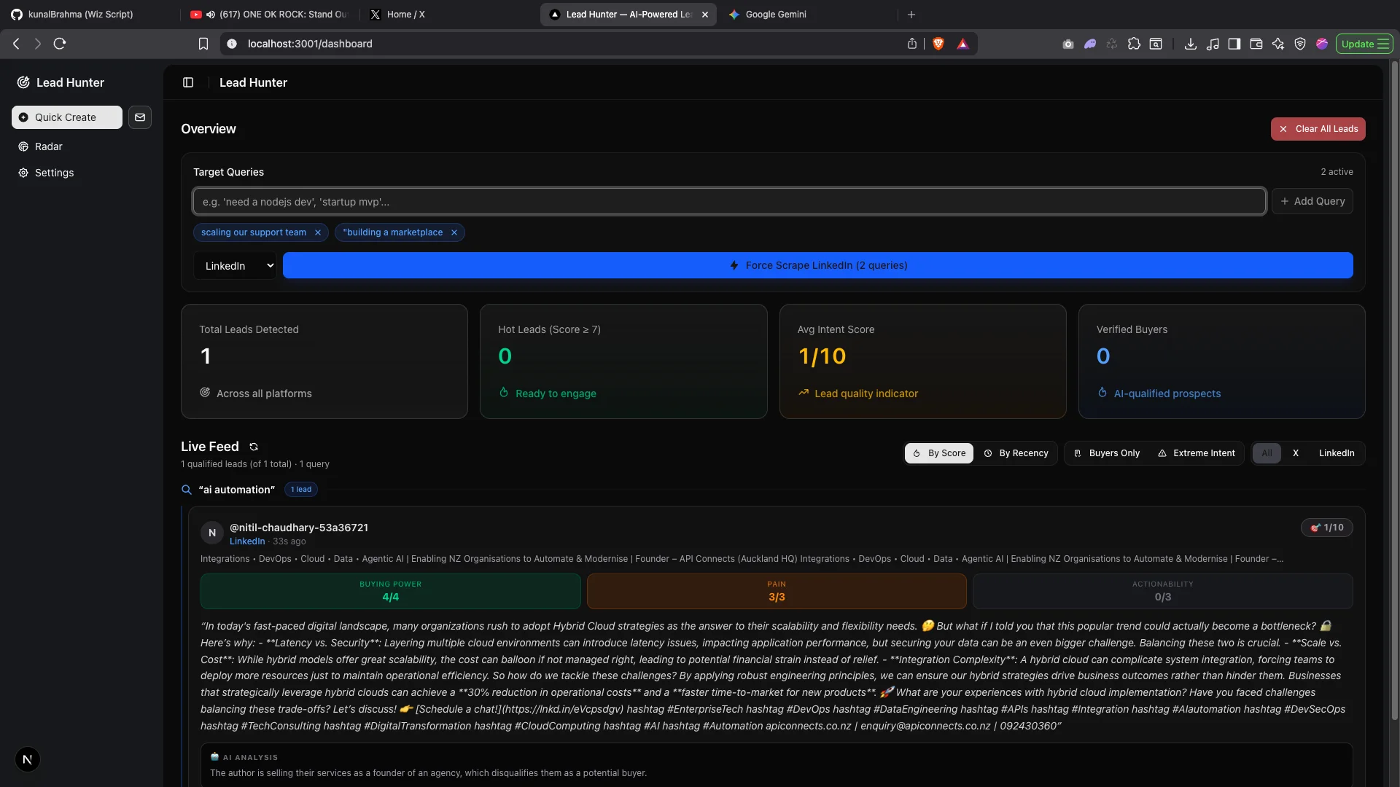This screenshot has width=1400, height=787.
Task: Click the Brave Rewards triangle icon
Action: tap(962, 44)
